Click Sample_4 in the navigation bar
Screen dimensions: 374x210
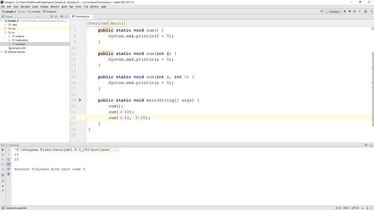pos(9,12)
